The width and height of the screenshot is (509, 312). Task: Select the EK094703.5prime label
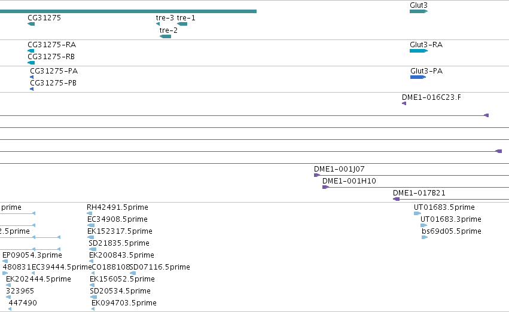tap(124, 303)
